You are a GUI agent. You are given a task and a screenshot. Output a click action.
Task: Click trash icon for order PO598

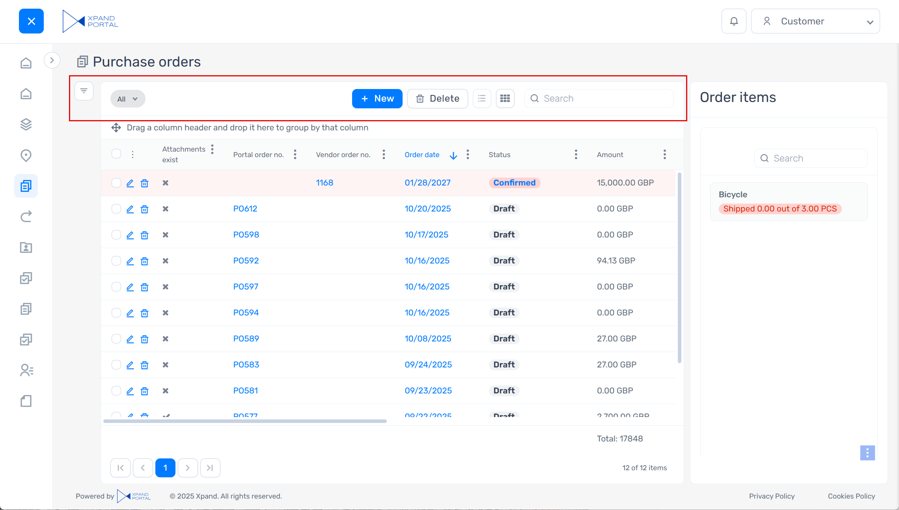pos(144,235)
